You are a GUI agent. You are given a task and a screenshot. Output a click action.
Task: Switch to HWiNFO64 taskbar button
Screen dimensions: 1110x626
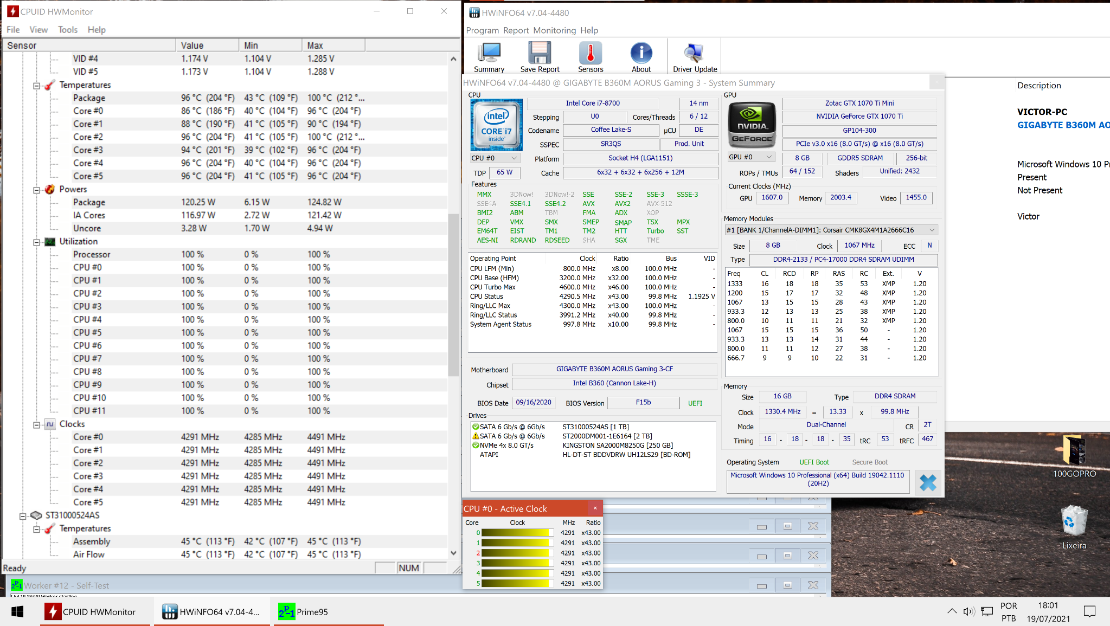coord(211,611)
